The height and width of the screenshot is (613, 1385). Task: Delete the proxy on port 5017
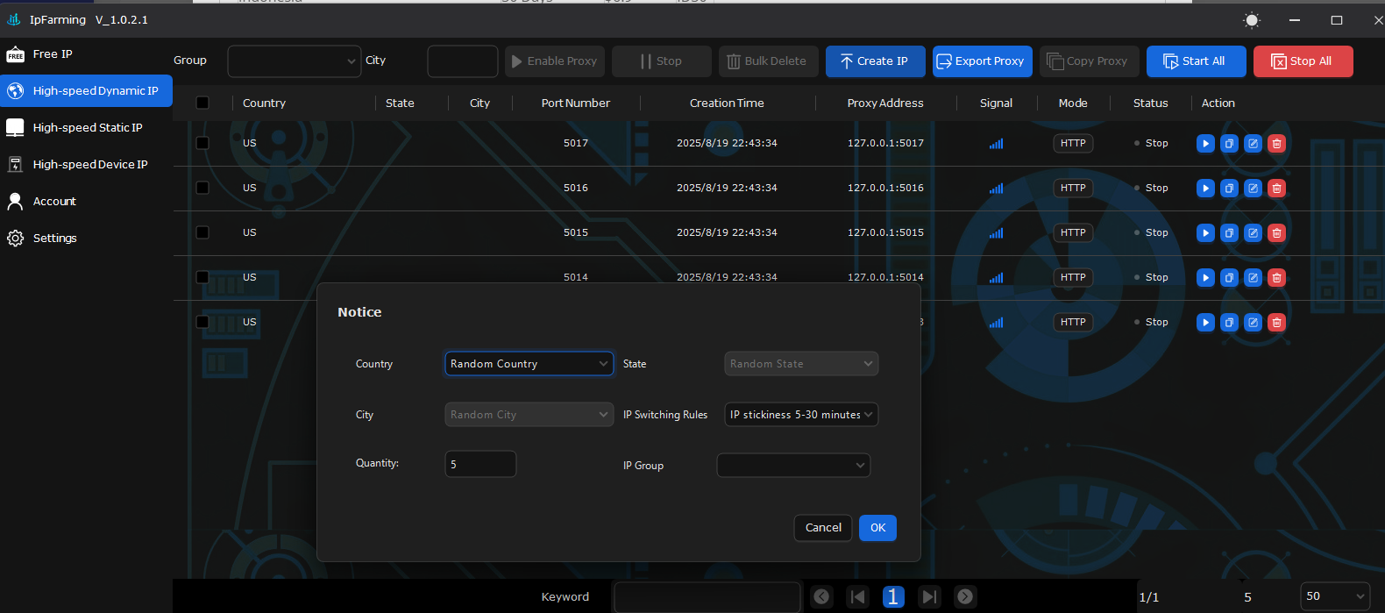pyautogui.click(x=1277, y=143)
